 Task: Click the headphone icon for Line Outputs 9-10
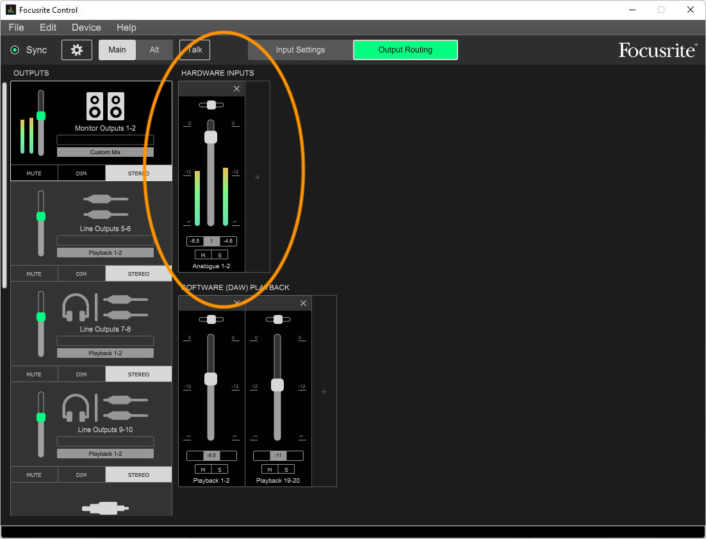click(75, 408)
